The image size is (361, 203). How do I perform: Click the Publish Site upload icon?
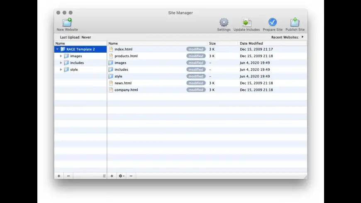(x=295, y=22)
